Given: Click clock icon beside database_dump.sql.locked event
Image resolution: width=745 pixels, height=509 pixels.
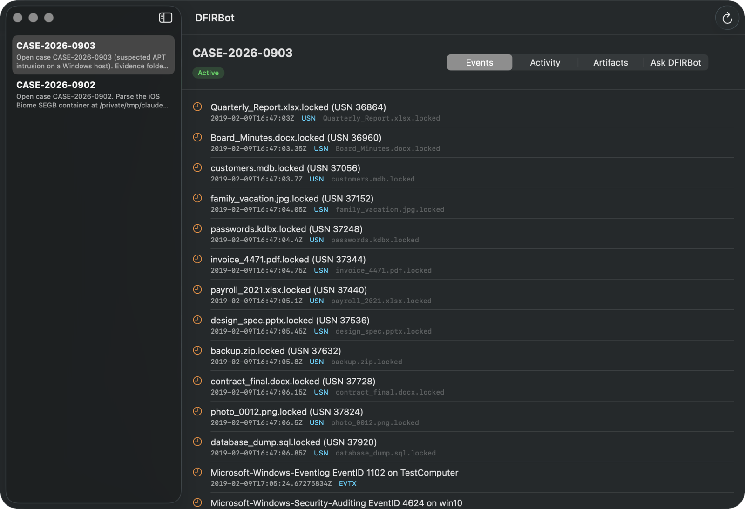Looking at the screenshot, I should point(197,442).
